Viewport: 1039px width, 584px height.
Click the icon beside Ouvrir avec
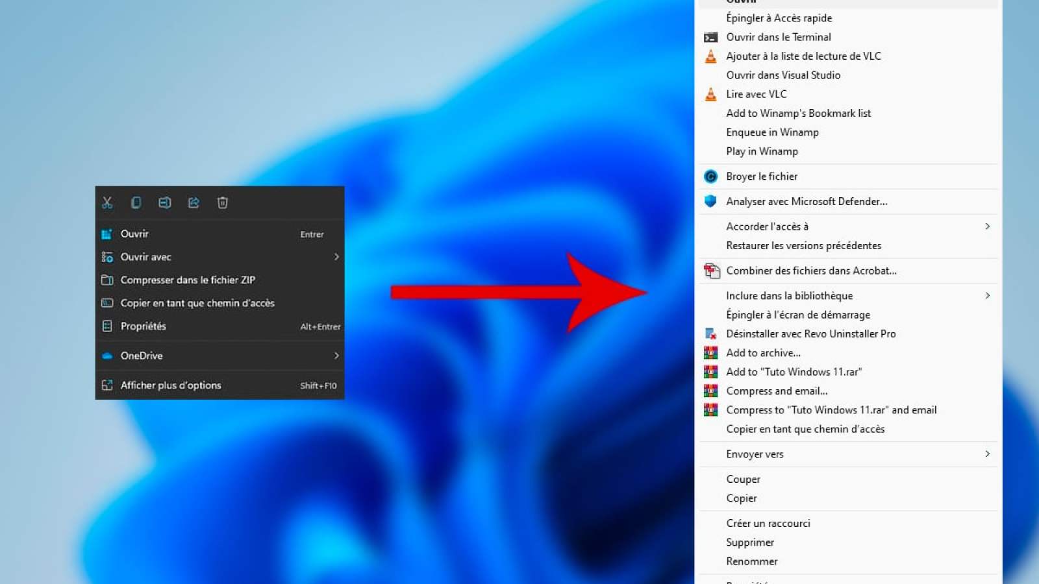tap(107, 257)
